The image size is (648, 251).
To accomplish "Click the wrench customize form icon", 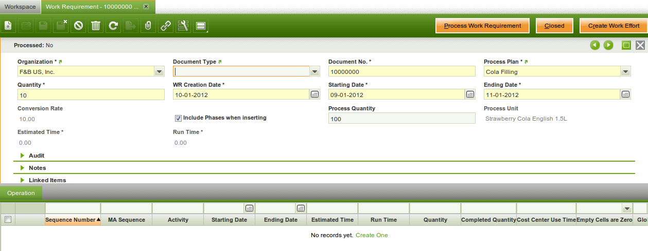I will point(183,26).
